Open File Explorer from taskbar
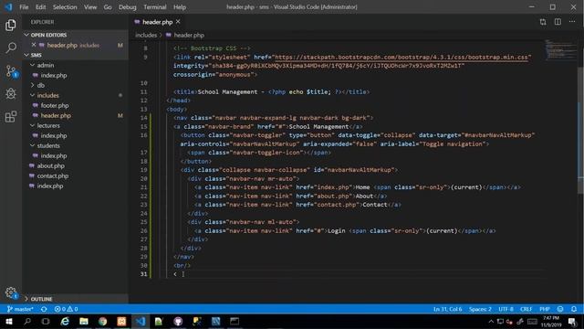Image resolution: width=584 pixels, height=329 pixels. coord(84,321)
